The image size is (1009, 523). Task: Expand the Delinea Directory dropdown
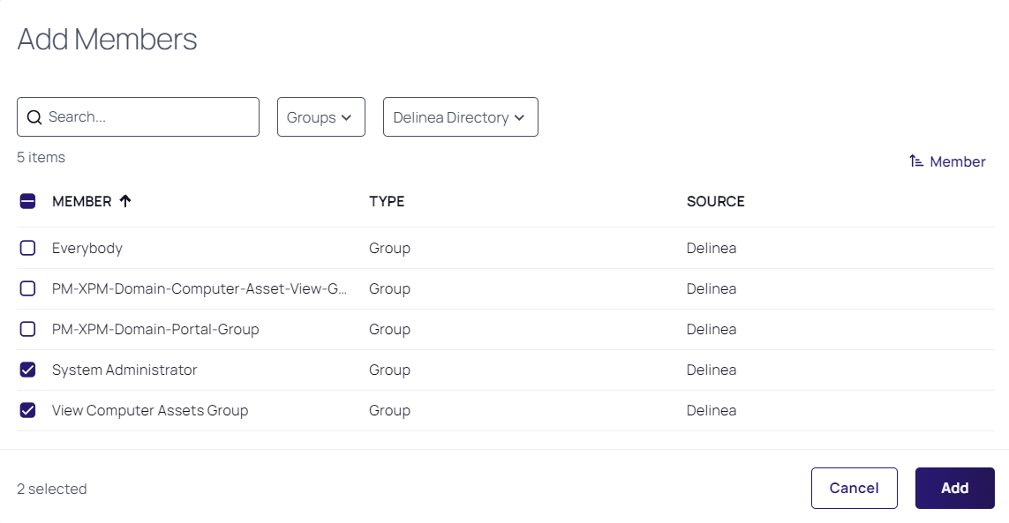460,117
